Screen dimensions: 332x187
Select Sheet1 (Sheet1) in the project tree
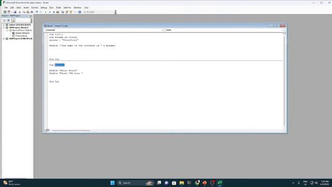click(x=22, y=33)
